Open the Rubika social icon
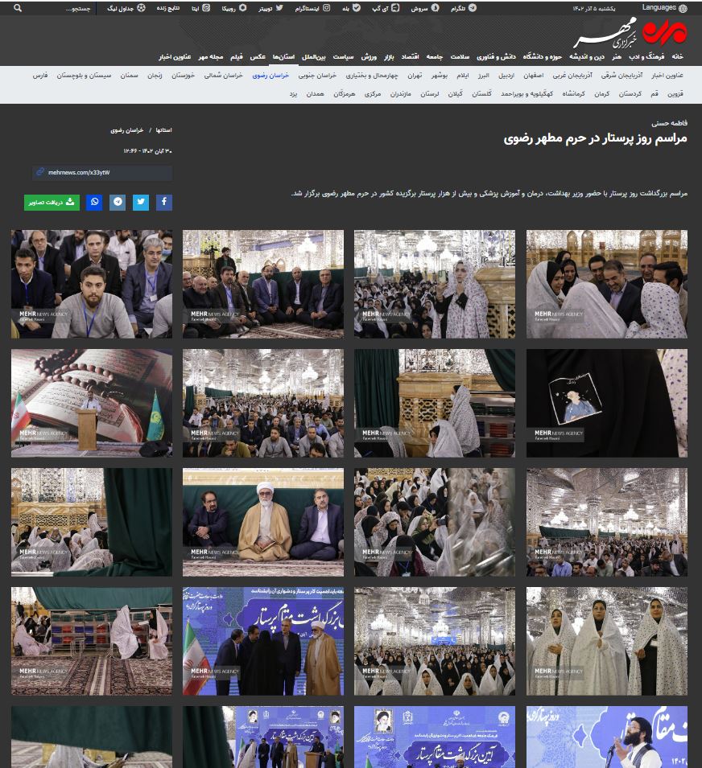Screen dimensions: 702x768 [x=242, y=8]
